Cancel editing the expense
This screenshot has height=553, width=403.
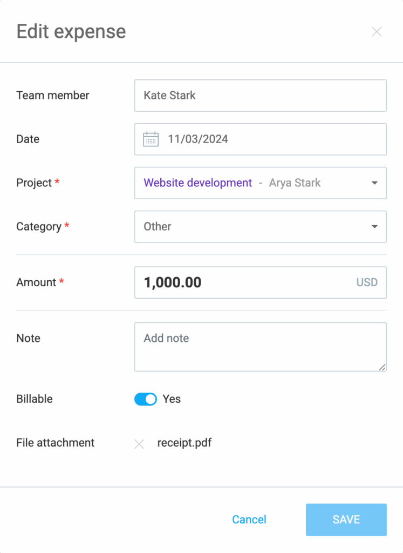pos(249,520)
